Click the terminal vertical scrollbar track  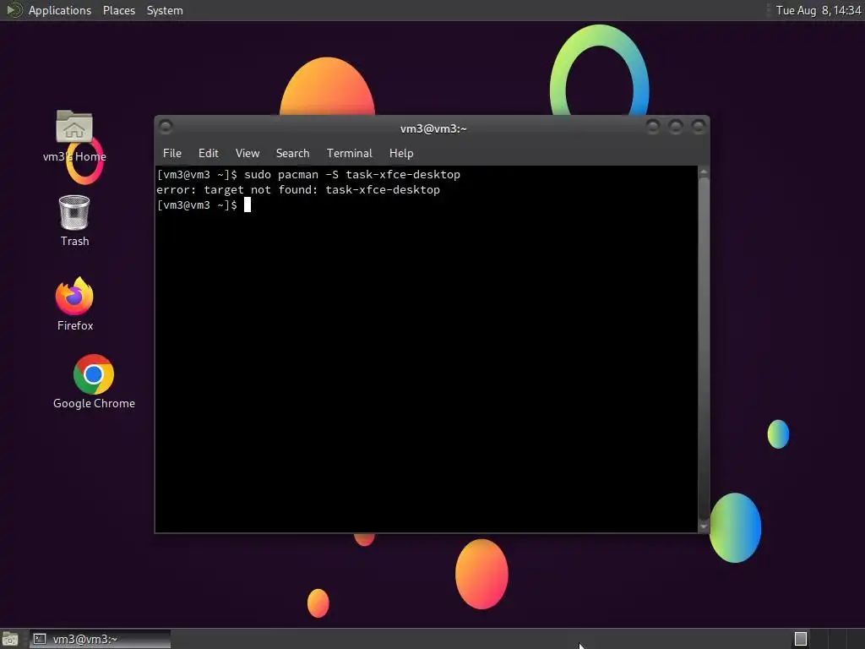704,350
